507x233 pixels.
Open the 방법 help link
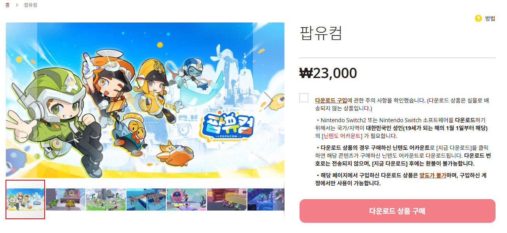(490, 18)
